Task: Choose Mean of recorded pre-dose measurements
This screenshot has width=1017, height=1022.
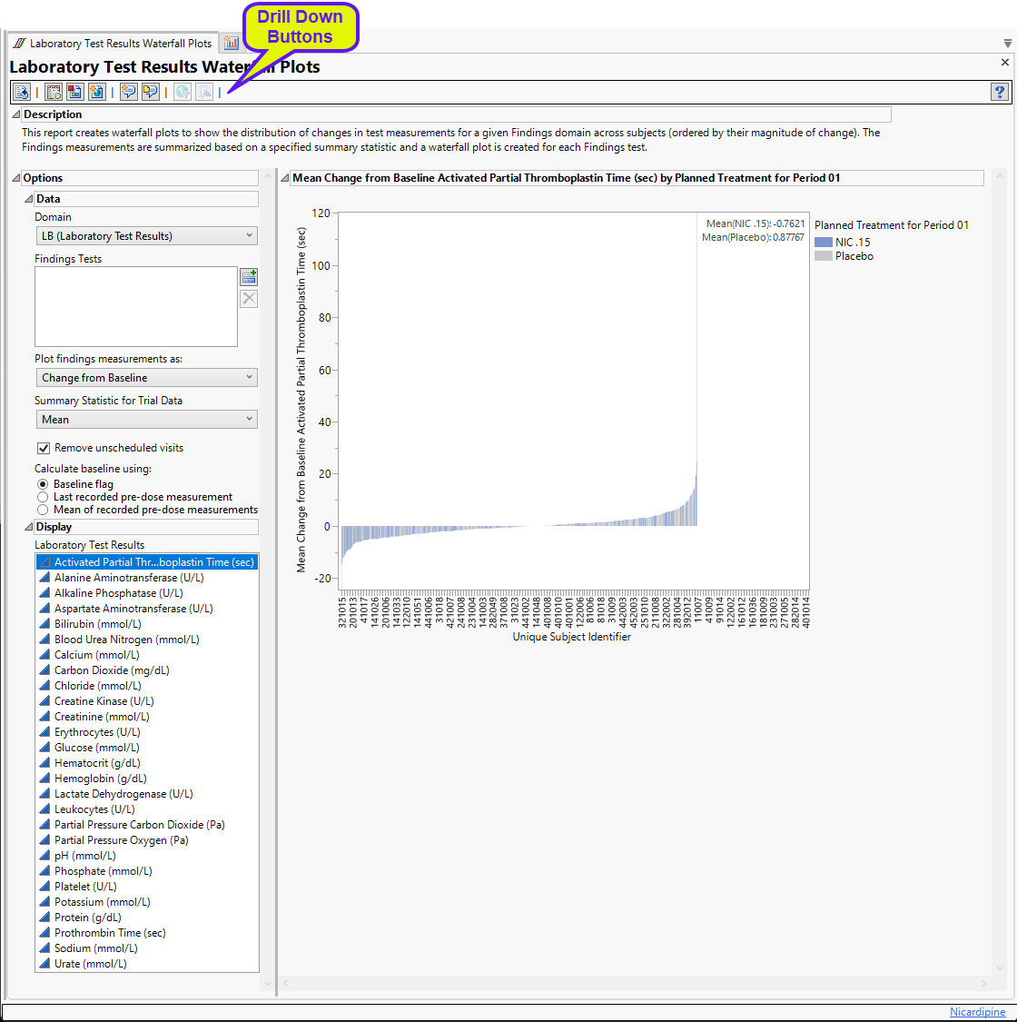Action: (x=43, y=510)
